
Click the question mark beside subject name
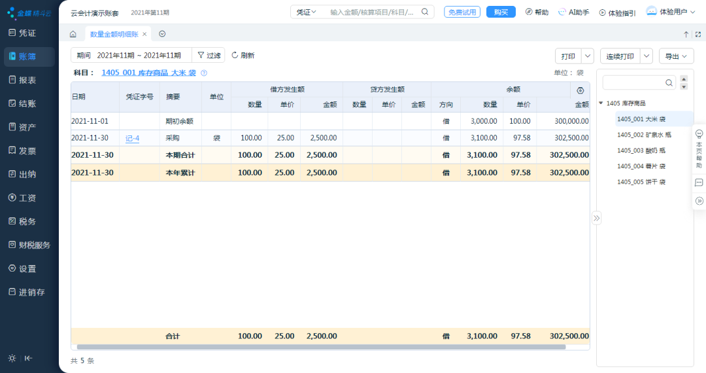[x=204, y=73]
